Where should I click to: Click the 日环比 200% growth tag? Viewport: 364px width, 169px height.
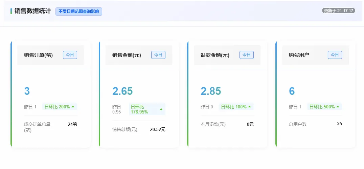click(x=60, y=107)
